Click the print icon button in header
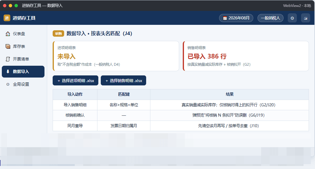Screen dimensions: 315x169 point(306,18)
